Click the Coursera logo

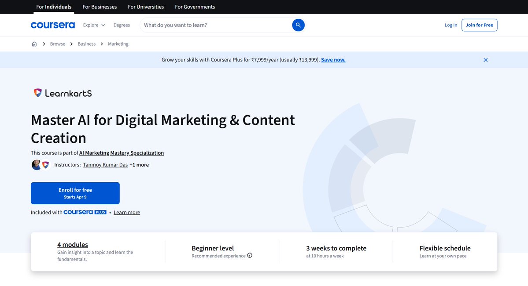[x=53, y=25]
